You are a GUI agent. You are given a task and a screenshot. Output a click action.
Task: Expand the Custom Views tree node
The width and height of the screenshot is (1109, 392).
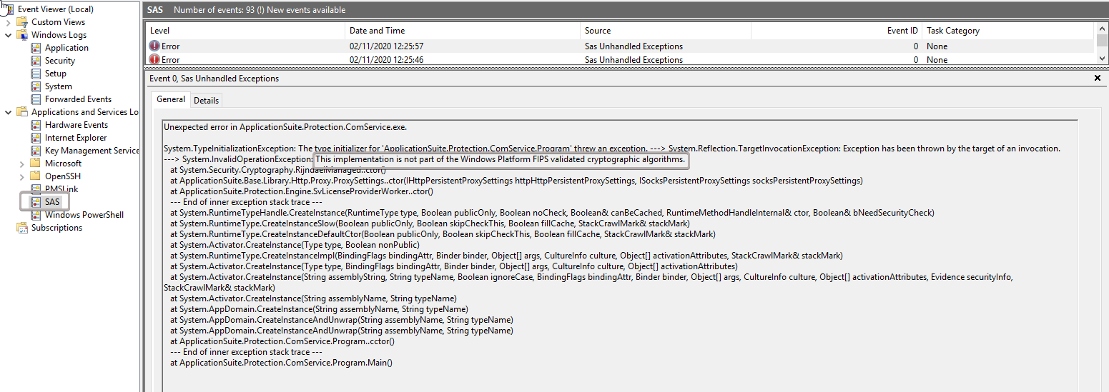click(9, 22)
